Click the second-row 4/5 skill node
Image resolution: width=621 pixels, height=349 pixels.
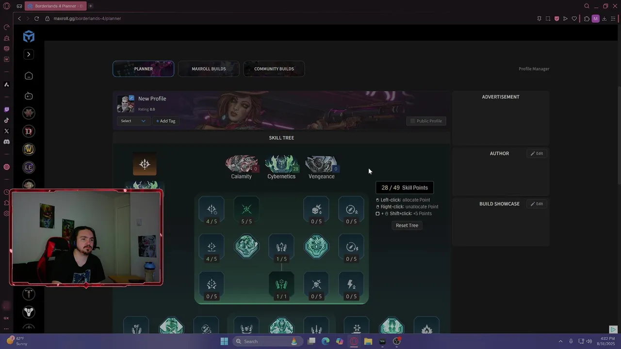pyautogui.click(x=212, y=247)
